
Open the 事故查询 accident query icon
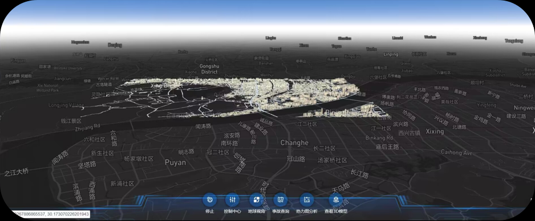pyautogui.click(x=281, y=200)
